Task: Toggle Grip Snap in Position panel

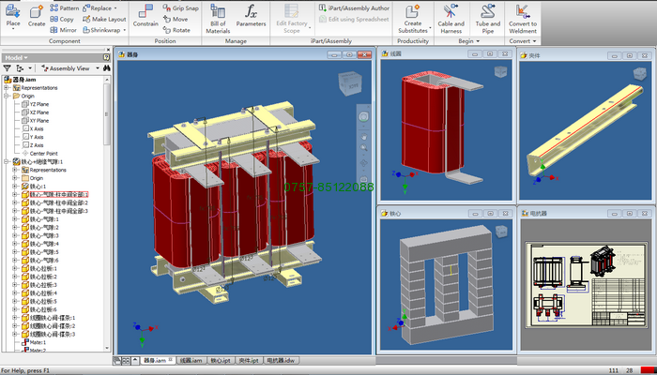Action: [178, 7]
